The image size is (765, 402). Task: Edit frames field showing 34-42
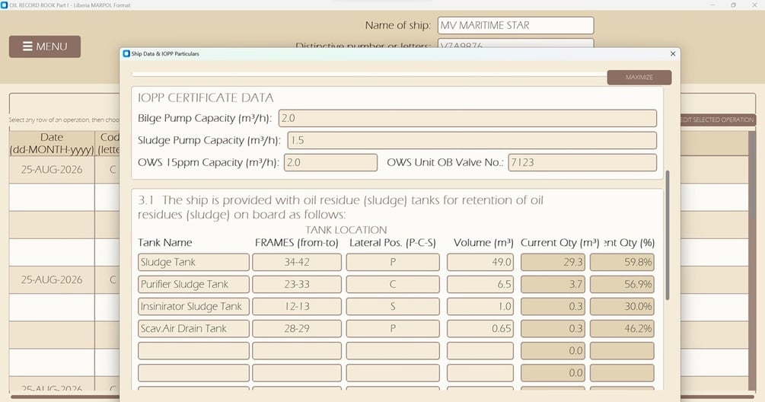297,262
